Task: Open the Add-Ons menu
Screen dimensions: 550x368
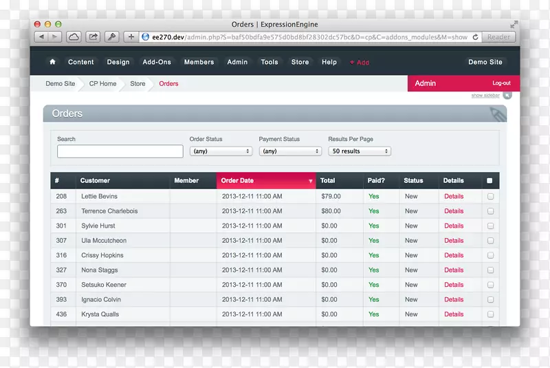Action: click(x=157, y=62)
